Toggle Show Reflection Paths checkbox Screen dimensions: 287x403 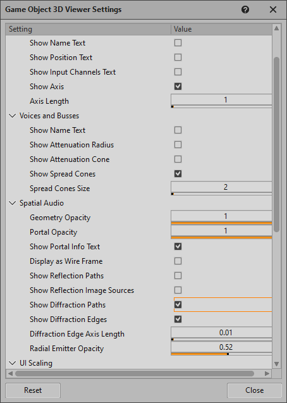[178, 276]
